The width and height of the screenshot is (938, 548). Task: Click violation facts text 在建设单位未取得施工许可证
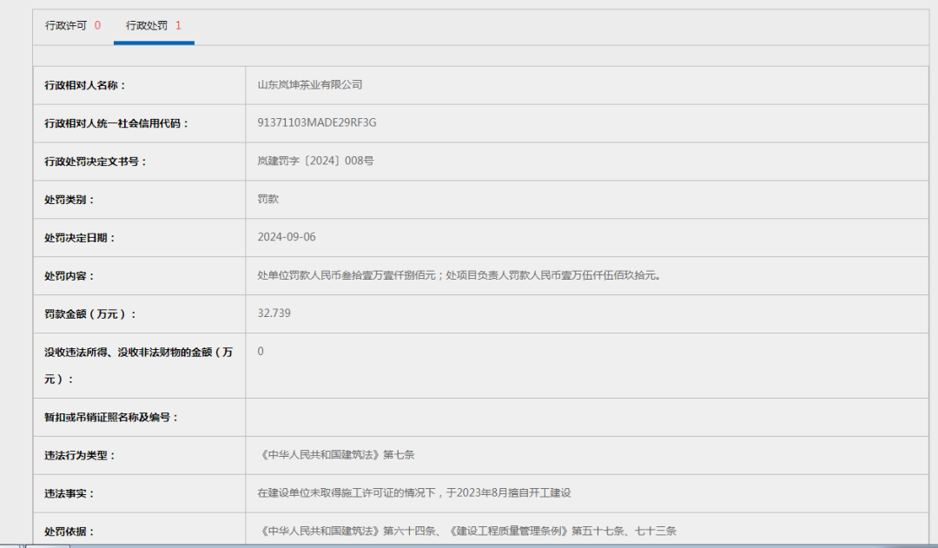414,493
